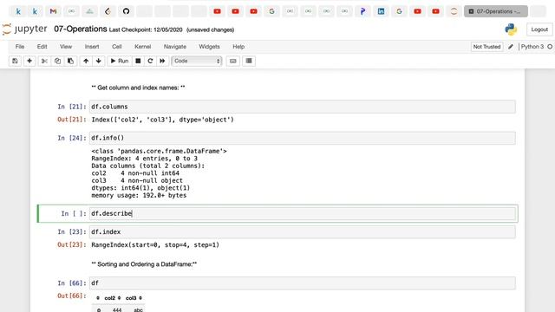
Task: Click the Jupyter logo
Action: (x=24, y=29)
